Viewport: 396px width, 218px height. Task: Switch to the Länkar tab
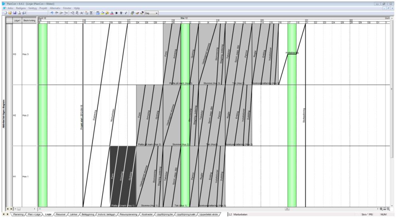[x=73, y=214]
